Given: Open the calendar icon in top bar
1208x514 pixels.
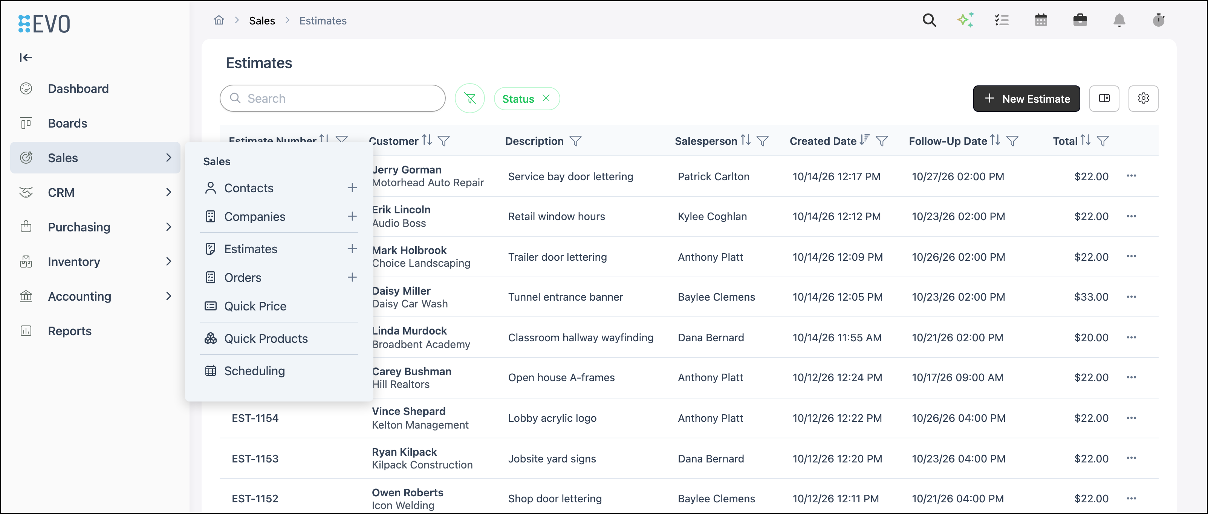Looking at the screenshot, I should click(x=1041, y=20).
